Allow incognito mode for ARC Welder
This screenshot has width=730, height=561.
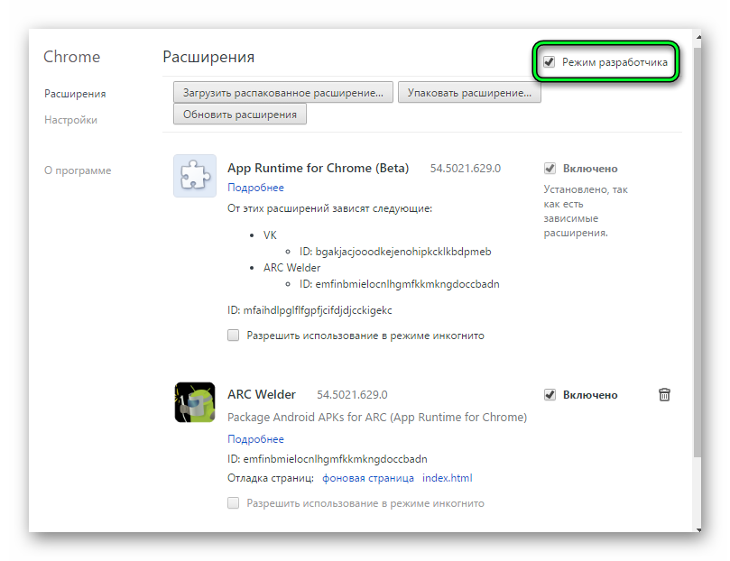(x=233, y=503)
